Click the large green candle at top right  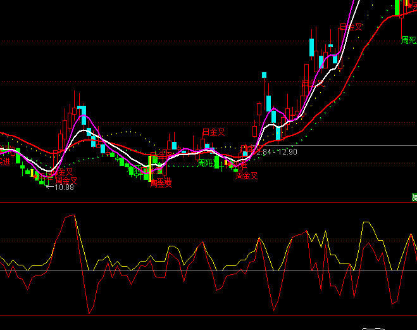click(396, 6)
